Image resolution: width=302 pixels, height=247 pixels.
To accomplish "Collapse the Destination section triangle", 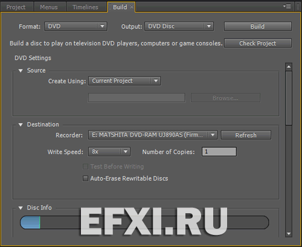I will tap(21, 124).
